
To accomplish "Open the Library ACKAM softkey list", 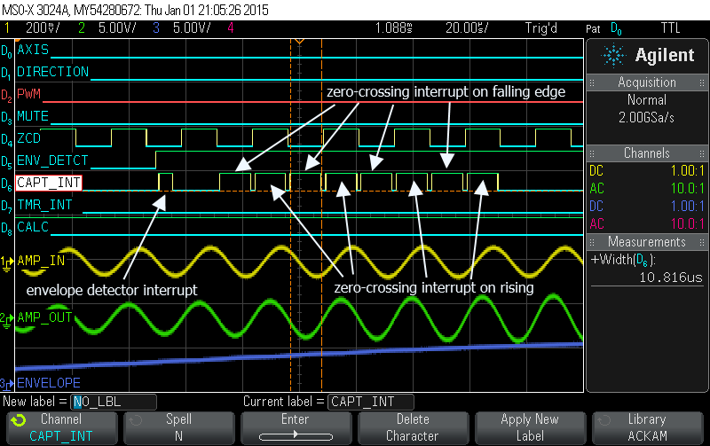I will point(647,427).
